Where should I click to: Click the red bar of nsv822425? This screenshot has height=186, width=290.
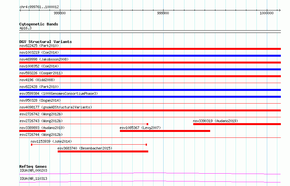[150, 49]
